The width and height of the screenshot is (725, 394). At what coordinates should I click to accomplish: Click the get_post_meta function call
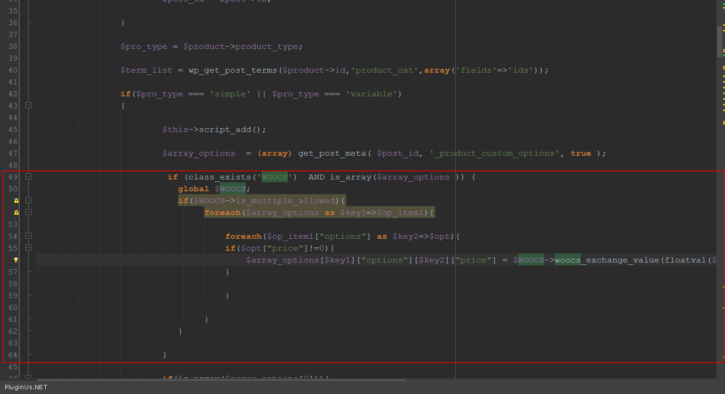332,153
